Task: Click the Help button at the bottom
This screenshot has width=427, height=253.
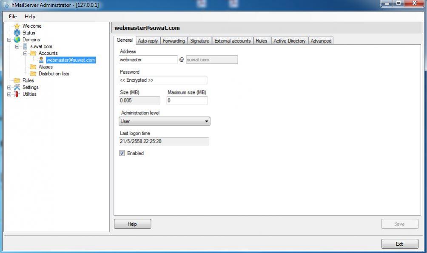Action: coord(132,224)
